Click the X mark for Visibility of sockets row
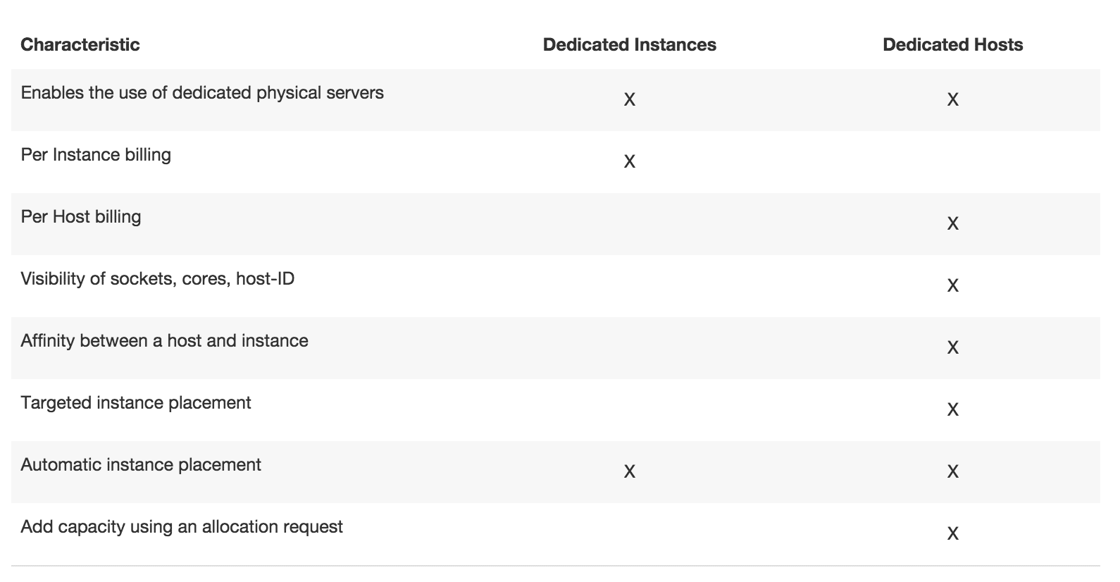 point(952,285)
